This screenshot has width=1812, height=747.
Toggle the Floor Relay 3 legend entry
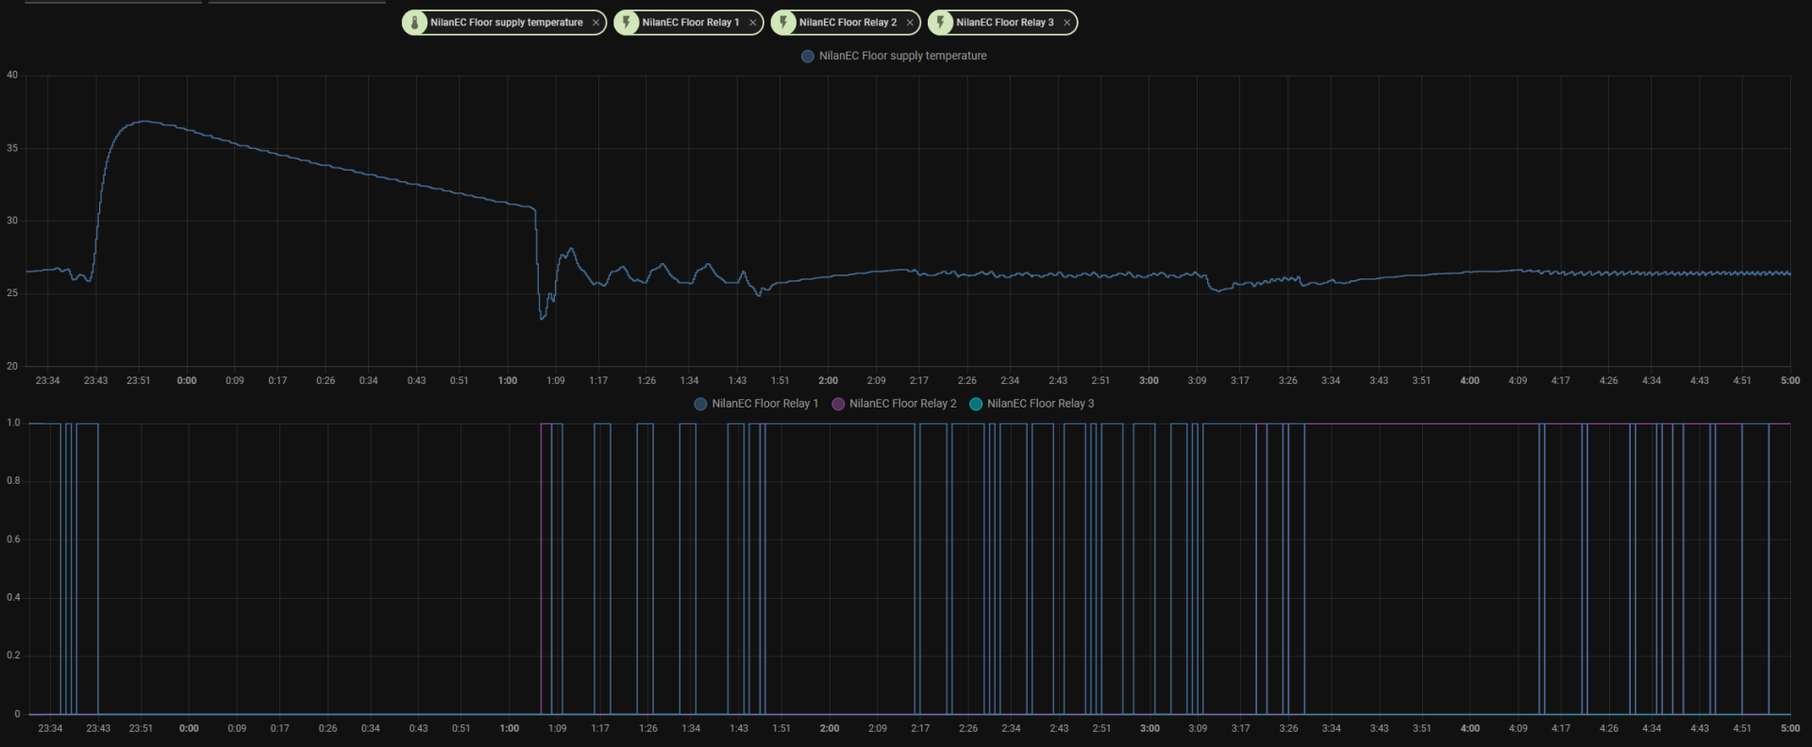tap(1040, 404)
